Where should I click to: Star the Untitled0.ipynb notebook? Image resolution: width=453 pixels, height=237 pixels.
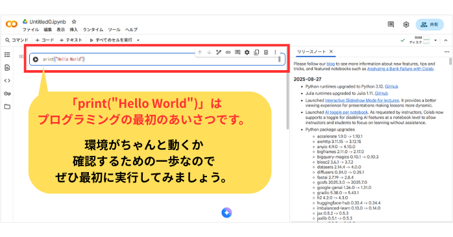[x=74, y=21]
